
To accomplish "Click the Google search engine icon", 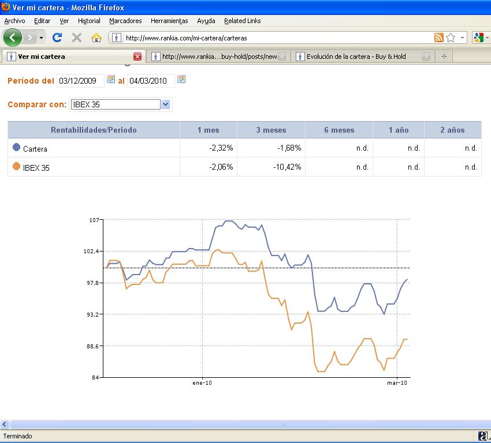I will click(x=479, y=37).
